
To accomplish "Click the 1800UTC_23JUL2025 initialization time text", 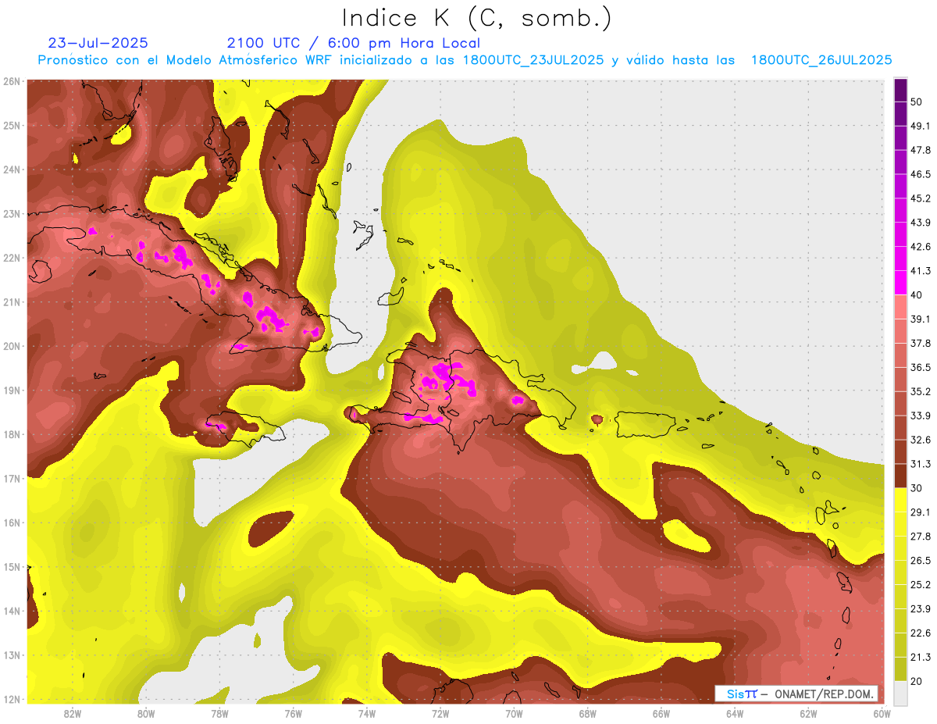I will tap(533, 60).
